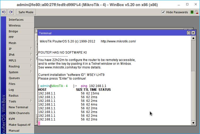Expand the System submenu arrow

click(x=31, y=72)
